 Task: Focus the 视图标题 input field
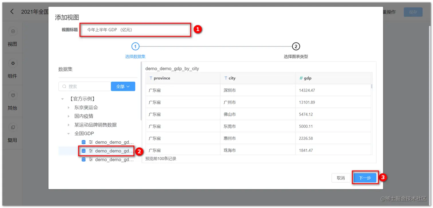[135, 30]
